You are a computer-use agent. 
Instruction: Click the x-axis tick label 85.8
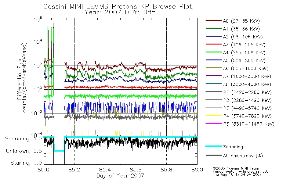coord(167,170)
